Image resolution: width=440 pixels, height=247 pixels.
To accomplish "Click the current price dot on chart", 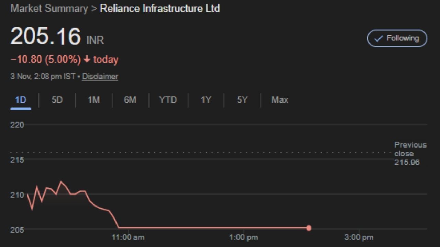I will pos(309,228).
